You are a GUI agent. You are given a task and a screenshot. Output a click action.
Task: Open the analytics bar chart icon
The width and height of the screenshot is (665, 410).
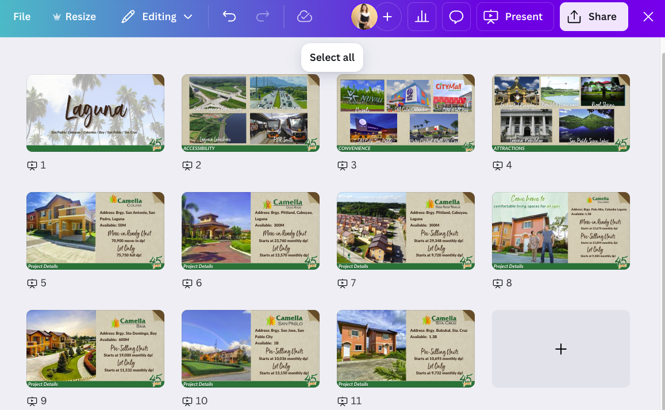[x=421, y=17]
